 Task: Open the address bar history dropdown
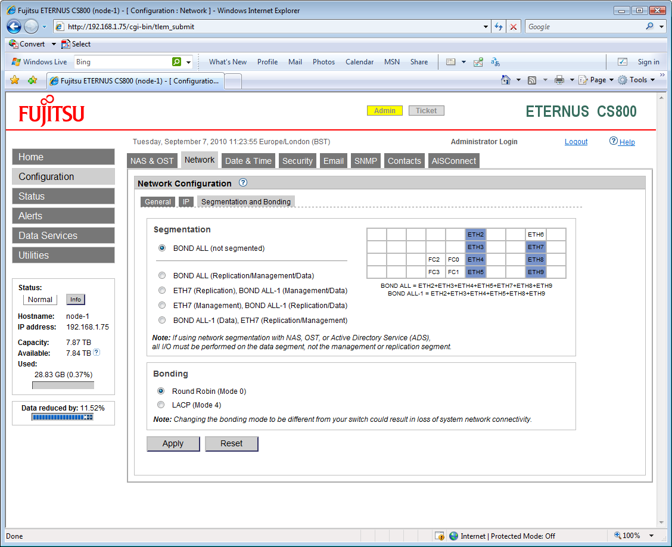coord(486,27)
